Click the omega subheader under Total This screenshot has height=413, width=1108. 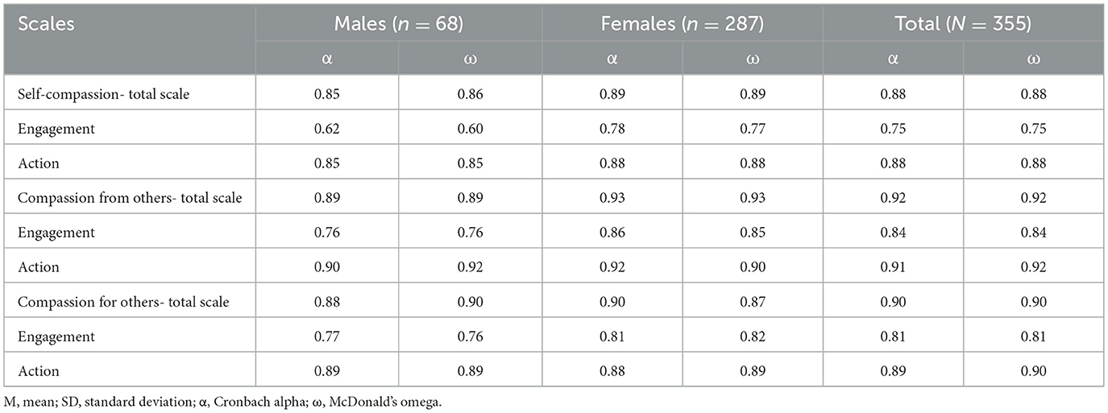pyautogui.click(x=1035, y=60)
